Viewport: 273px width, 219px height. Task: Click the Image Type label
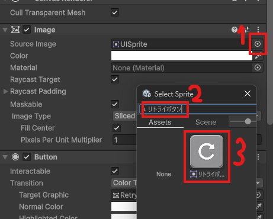[31, 116]
